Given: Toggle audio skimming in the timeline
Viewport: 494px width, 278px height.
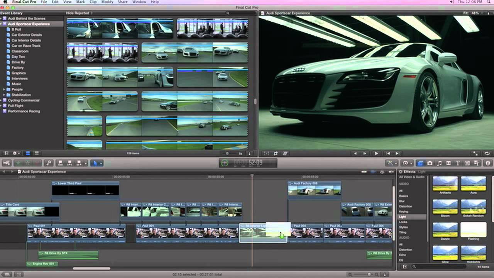Looking at the screenshot, I should click(373, 172).
